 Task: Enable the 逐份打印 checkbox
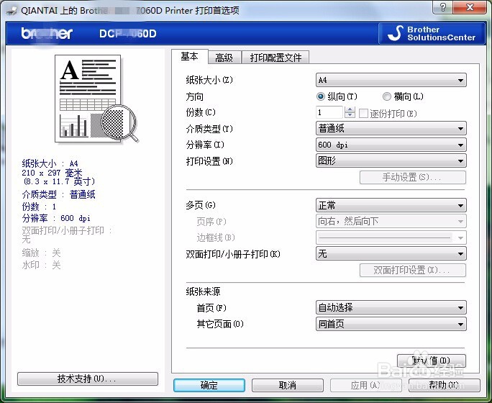coord(363,113)
